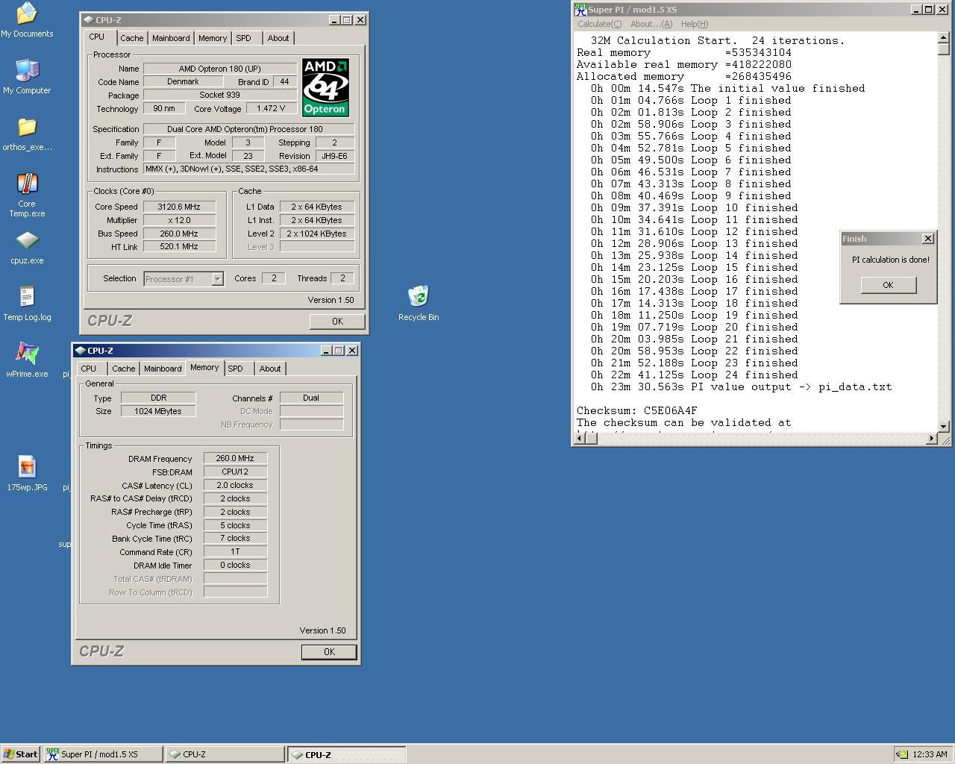Open Memory tab in upper CPU-Z window
This screenshot has width=955, height=764.
pos(213,38)
